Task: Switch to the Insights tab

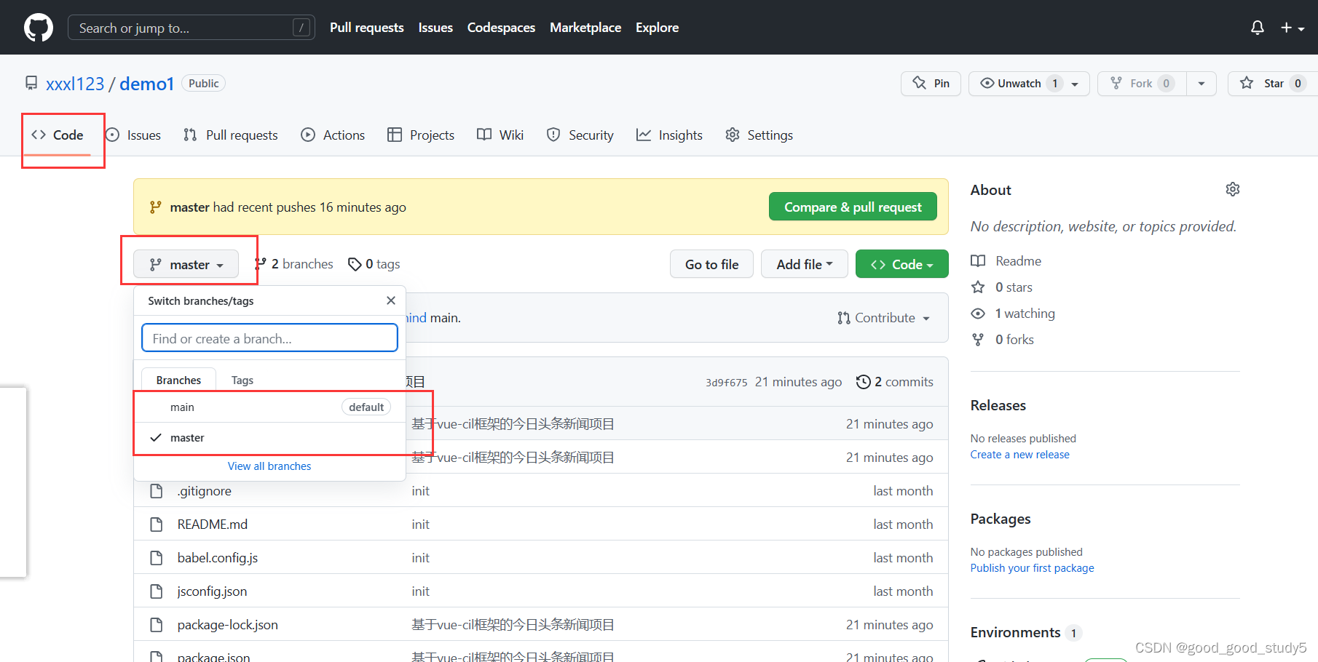Action: tap(669, 135)
